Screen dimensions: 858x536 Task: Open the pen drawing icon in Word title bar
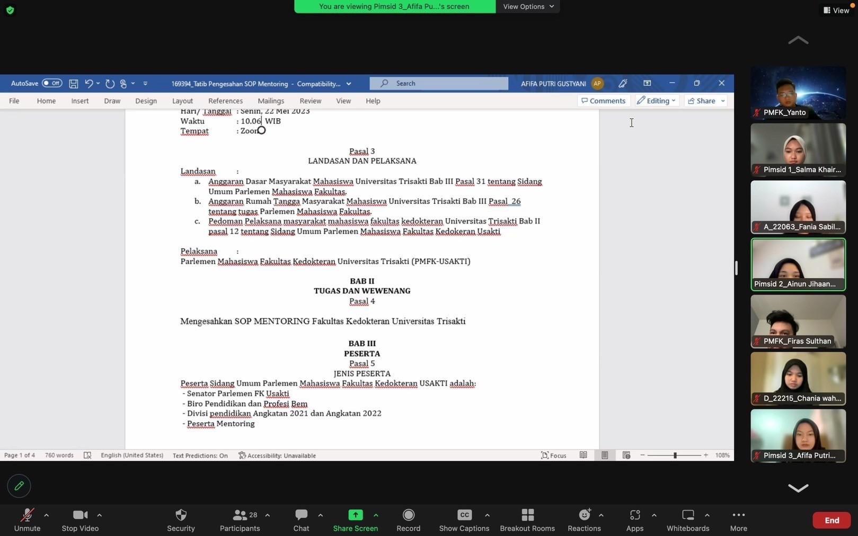623,83
